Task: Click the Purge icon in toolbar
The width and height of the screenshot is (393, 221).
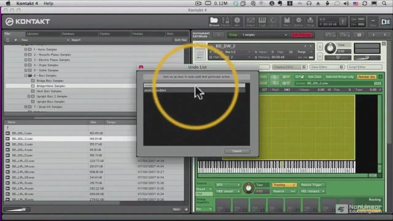Action: tap(310, 21)
